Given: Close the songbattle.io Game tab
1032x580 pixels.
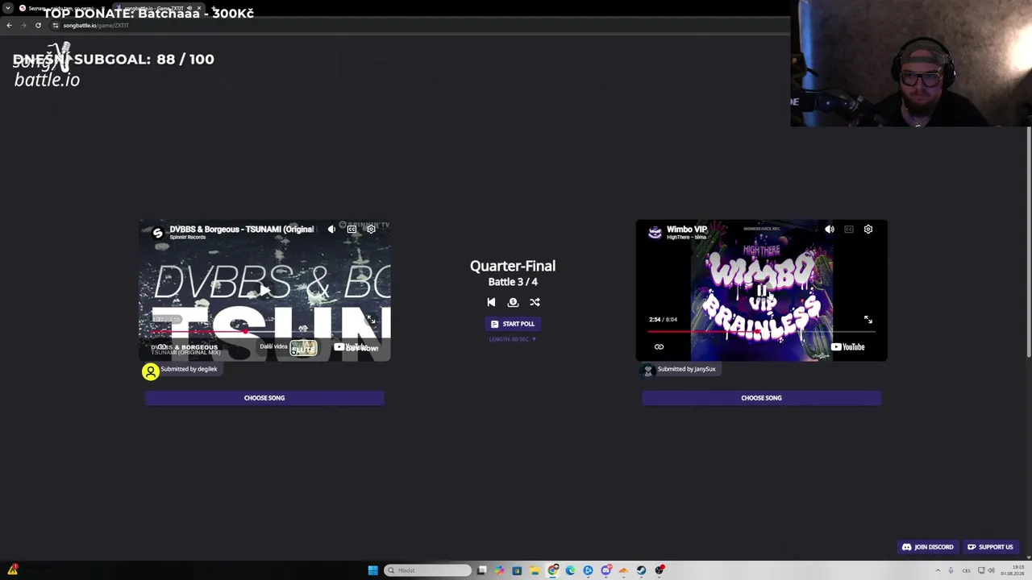Looking at the screenshot, I should pyautogui.click(x=199, y=8).
